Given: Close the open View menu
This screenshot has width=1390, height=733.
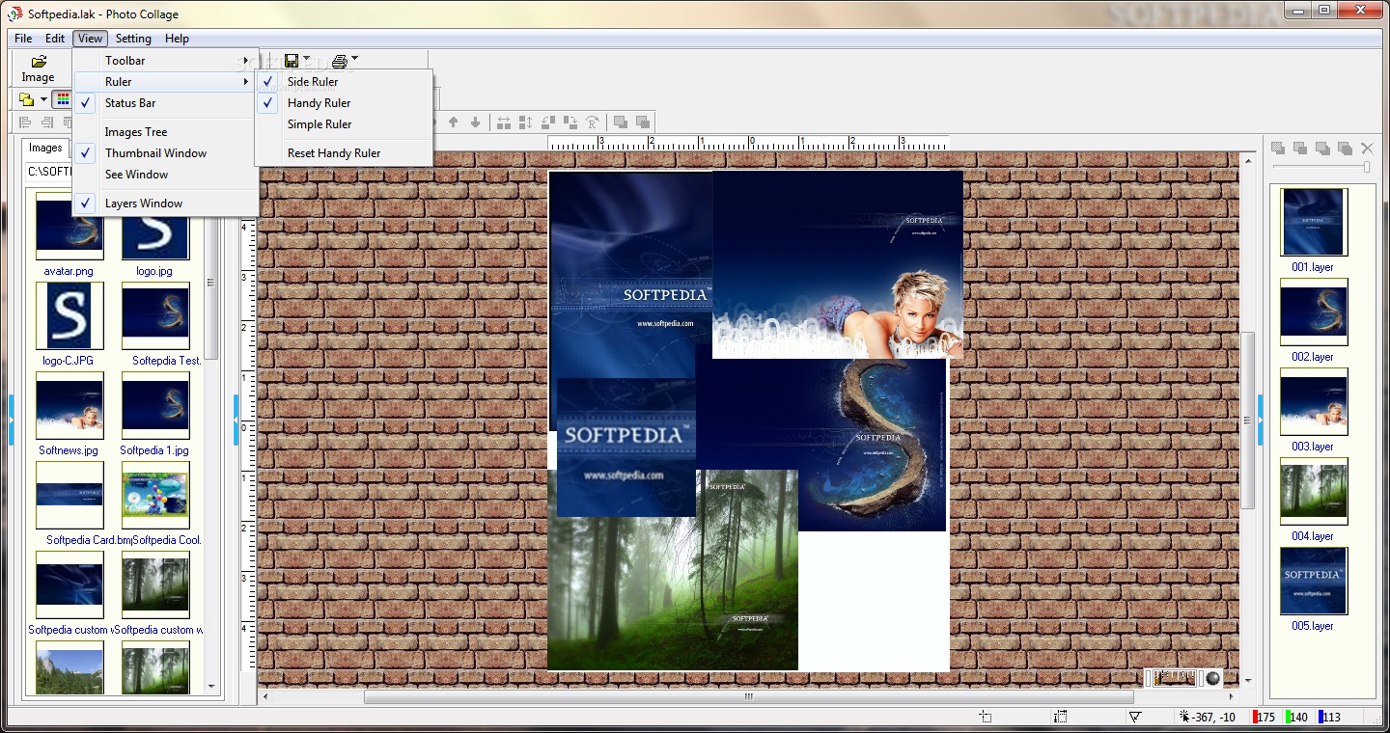Looking at the screenshot, I should pyautogui.click(x=90, y=39).
